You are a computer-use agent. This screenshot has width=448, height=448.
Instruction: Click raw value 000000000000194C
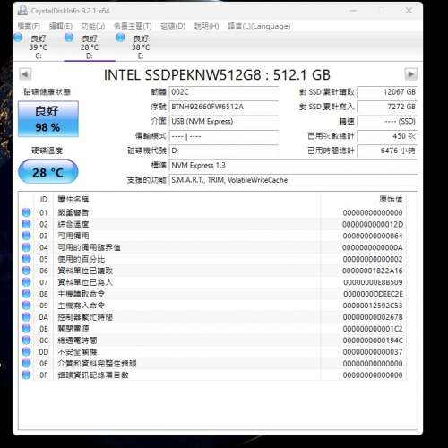373,340
